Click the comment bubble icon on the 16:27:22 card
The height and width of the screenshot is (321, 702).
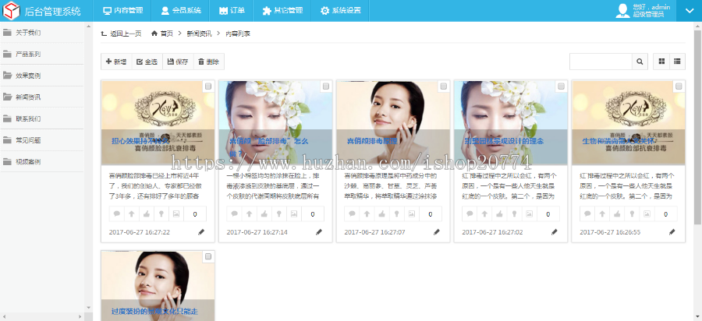[x=117, y=214]
